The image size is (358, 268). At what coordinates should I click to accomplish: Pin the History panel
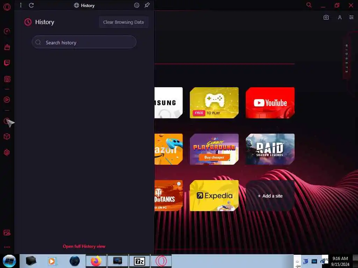click(147, 5)
